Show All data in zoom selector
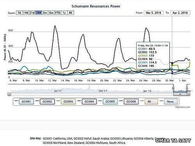 tap(71, 13)
